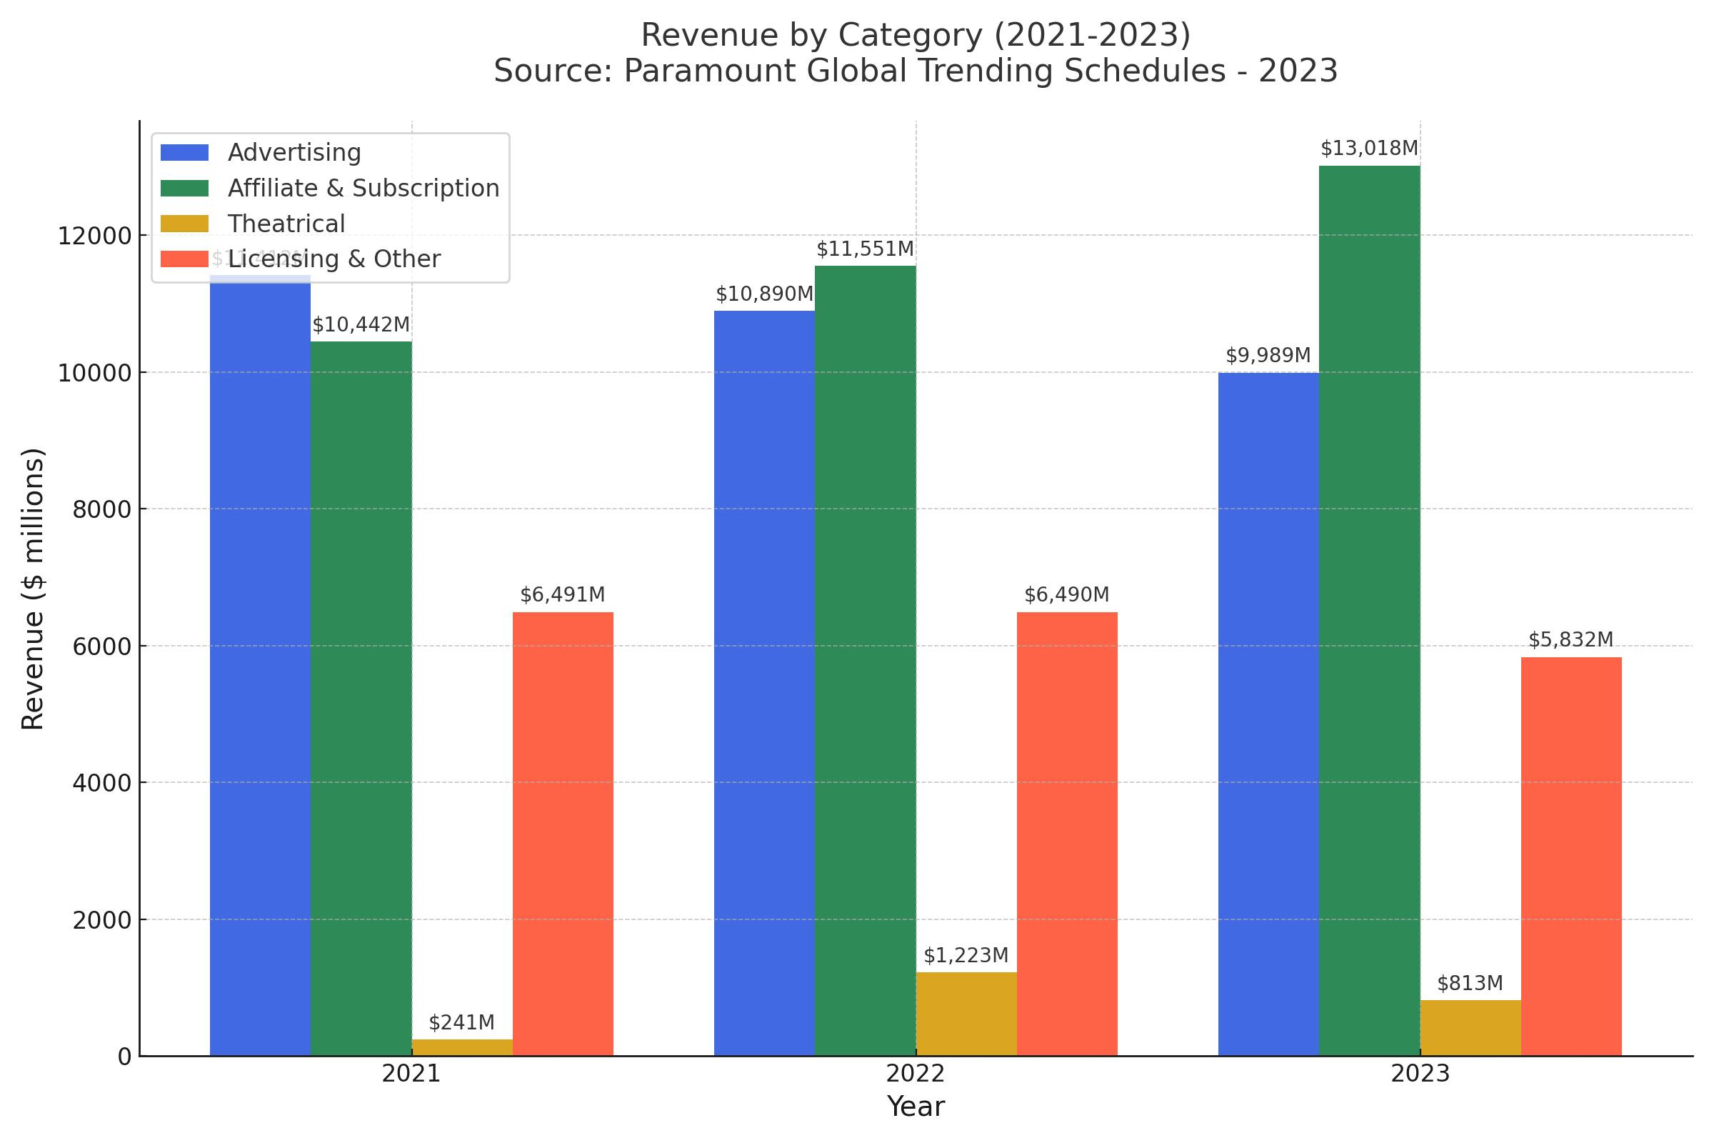Click the 2022 blue Advertising bar
Screen dimensions: 1714x1143
coord(764,683)
